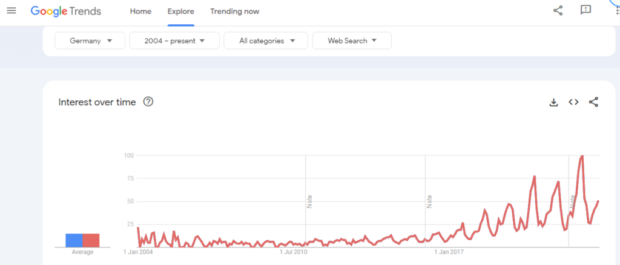Click the blue Average bar

coord(74,240)
